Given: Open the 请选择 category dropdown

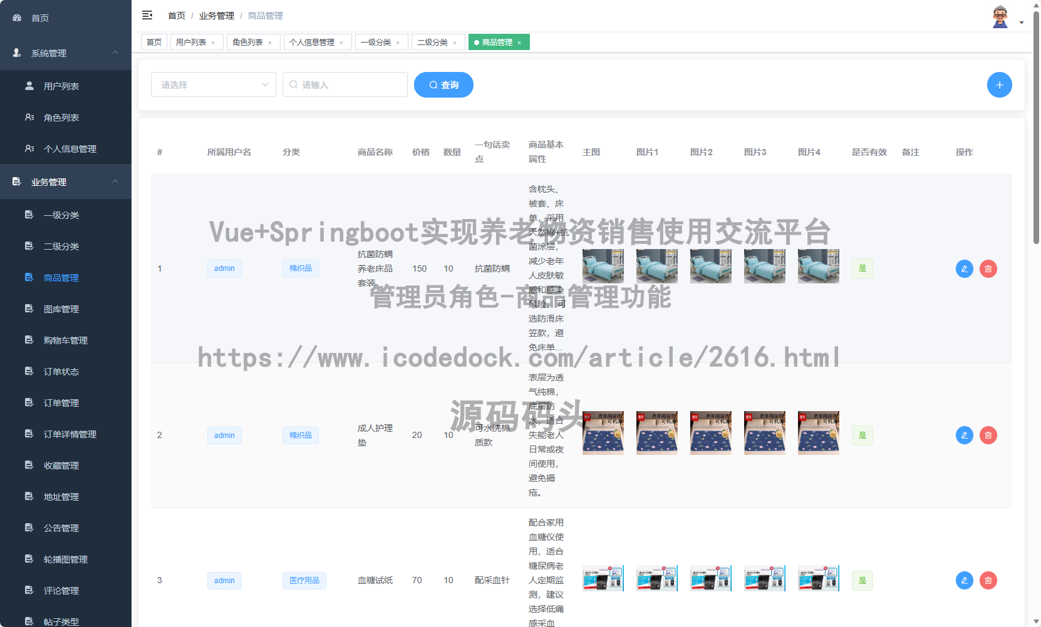Looking at the screenshot, I should pyautogui.click(x=213, y=84).
